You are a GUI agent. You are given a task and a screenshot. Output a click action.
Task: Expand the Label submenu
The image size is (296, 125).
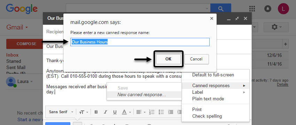pos(216,92)
